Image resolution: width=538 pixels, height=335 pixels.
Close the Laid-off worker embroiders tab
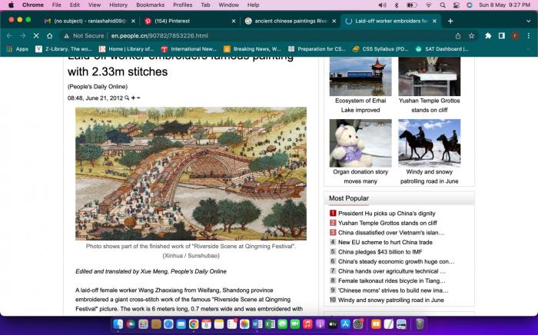[x=434, y=21]
